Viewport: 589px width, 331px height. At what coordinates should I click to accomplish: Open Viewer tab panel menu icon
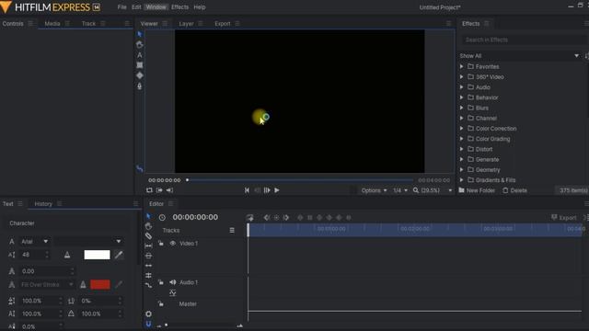(165, 24)
